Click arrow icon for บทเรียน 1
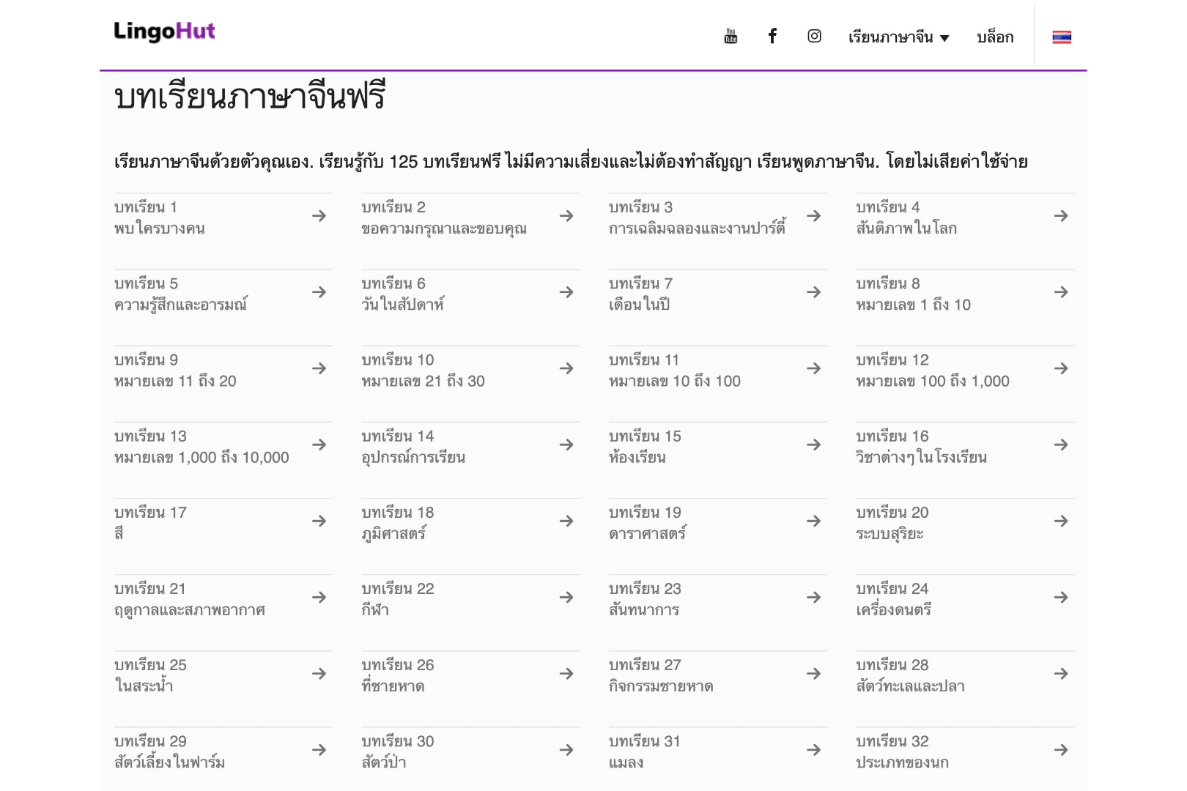 319,216
